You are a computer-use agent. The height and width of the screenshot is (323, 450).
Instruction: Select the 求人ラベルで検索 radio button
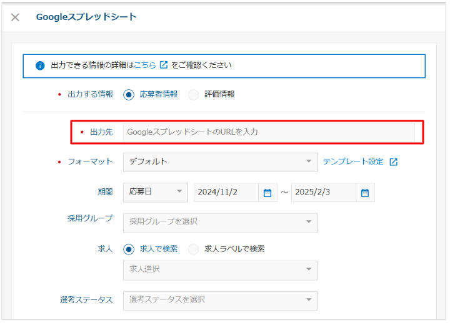[193, 249]
